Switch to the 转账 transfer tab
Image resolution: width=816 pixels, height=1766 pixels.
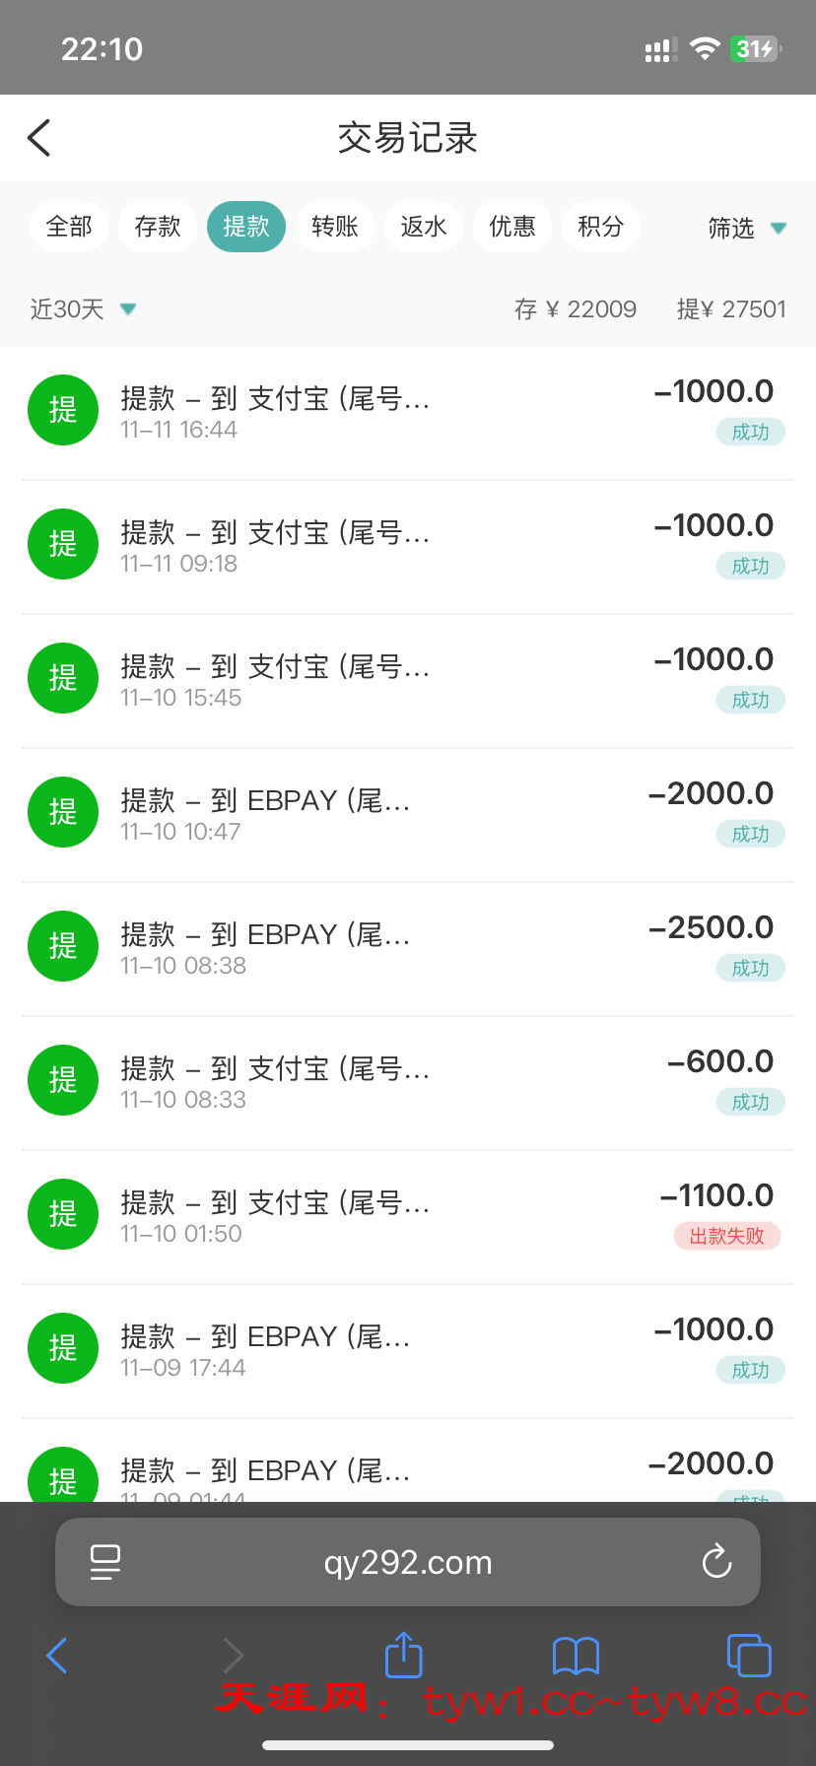click(x=335, y=227)
